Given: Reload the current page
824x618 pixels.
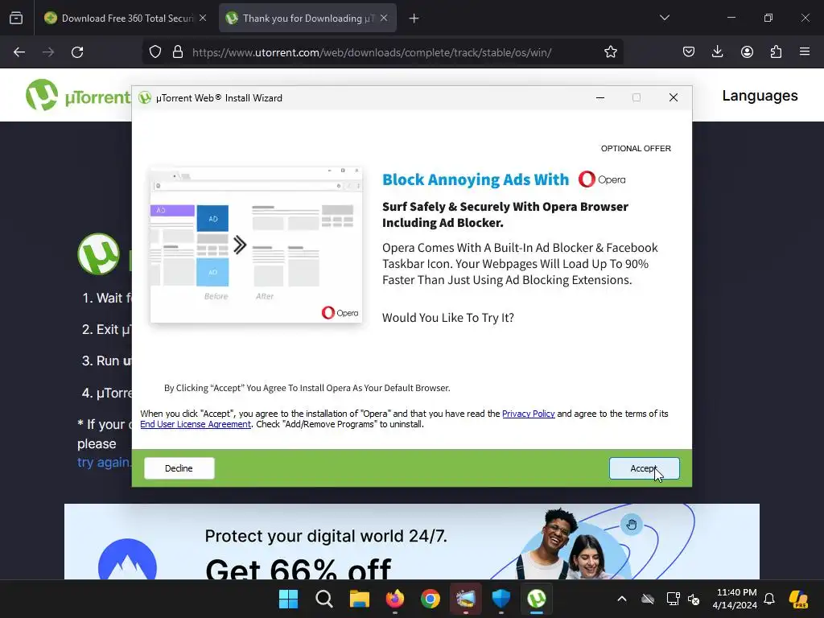Looking at the screenshot, I should 77,52.
